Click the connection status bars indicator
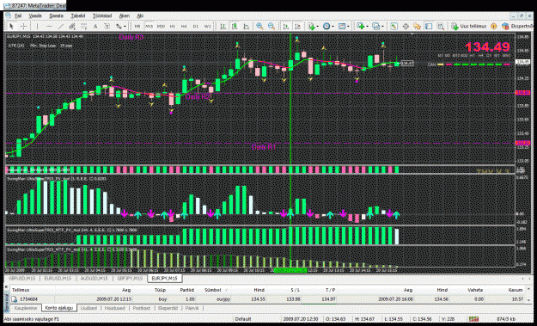The height and width of the screenshot is (326, 537). click(473, 319)
